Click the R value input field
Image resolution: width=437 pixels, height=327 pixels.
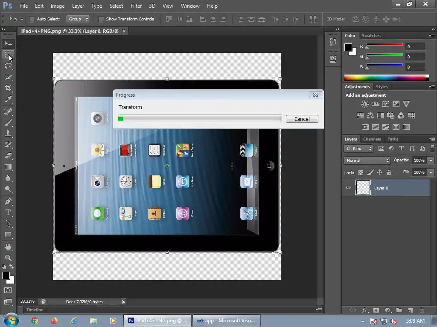(415, 46)
